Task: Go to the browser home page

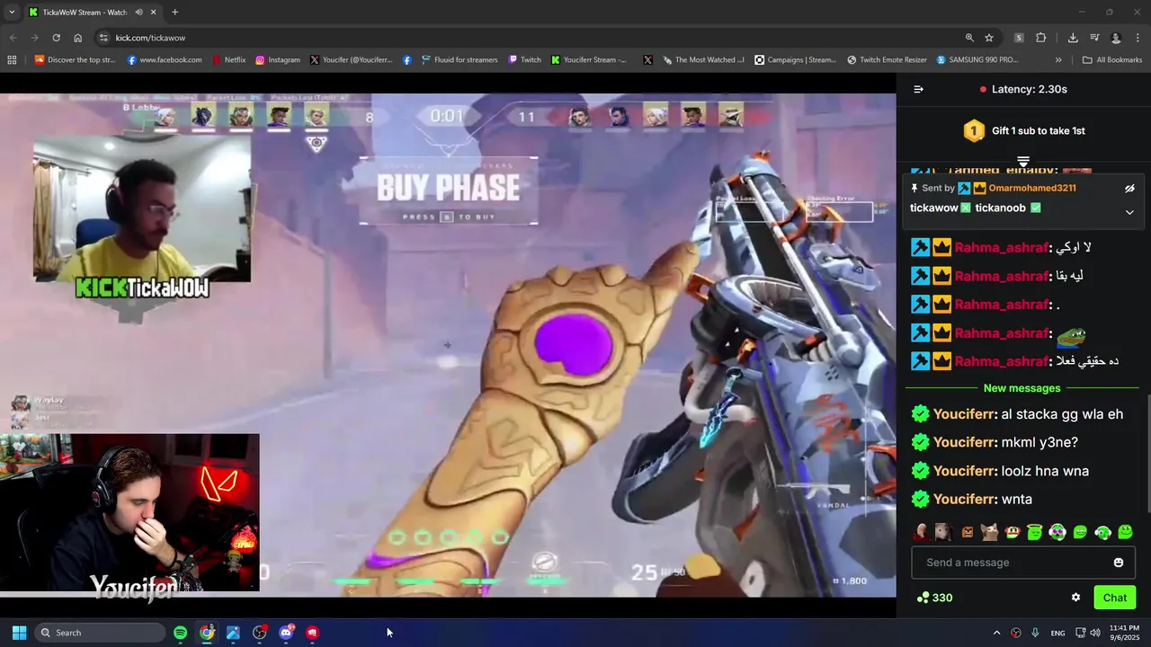Action: 77,38
